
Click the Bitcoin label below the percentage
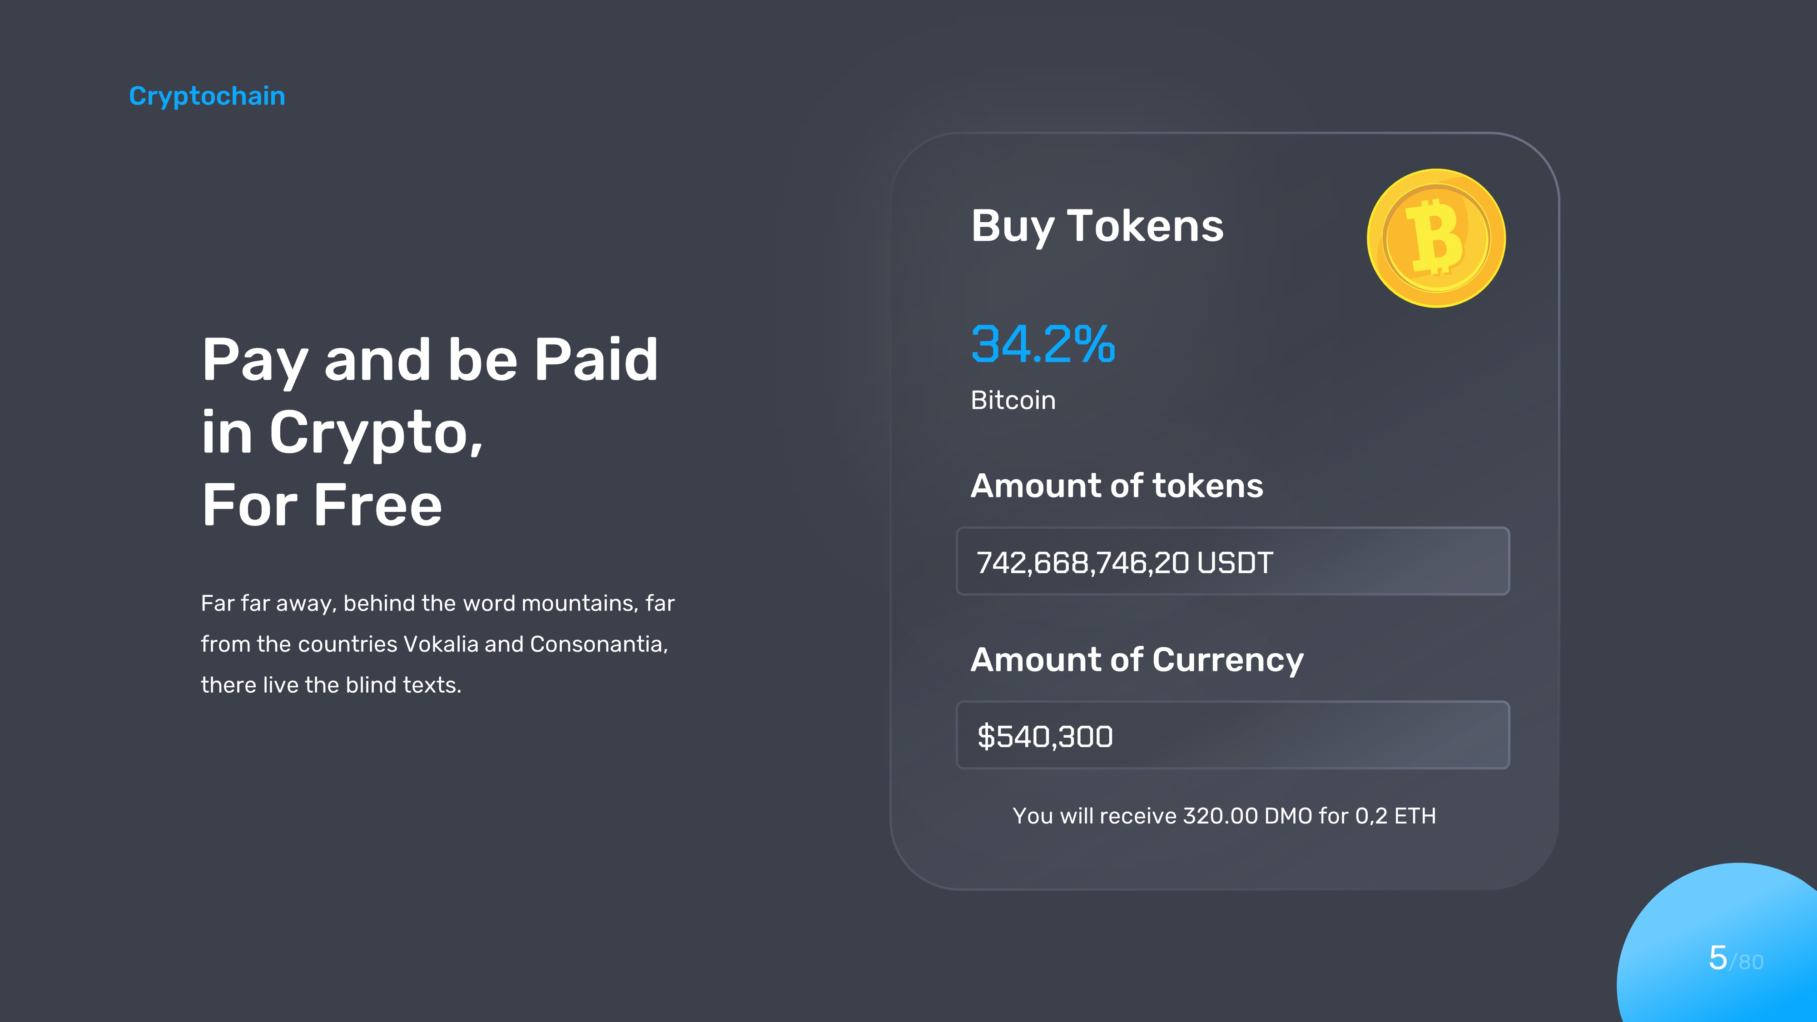(x=1013, y=400)
